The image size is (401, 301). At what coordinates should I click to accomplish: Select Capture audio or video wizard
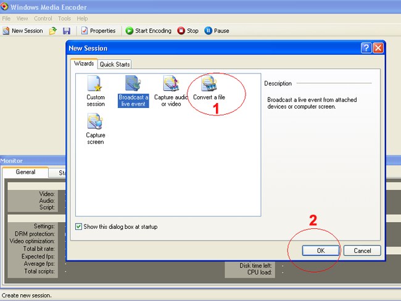170,85
